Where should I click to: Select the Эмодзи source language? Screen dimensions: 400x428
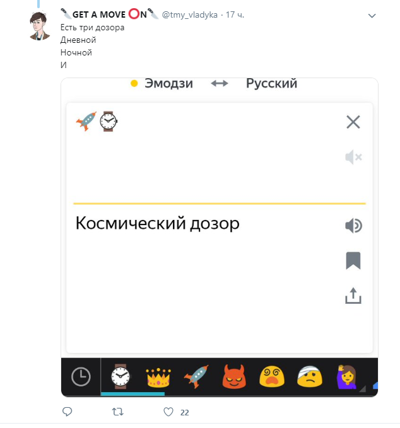(168, 83)
